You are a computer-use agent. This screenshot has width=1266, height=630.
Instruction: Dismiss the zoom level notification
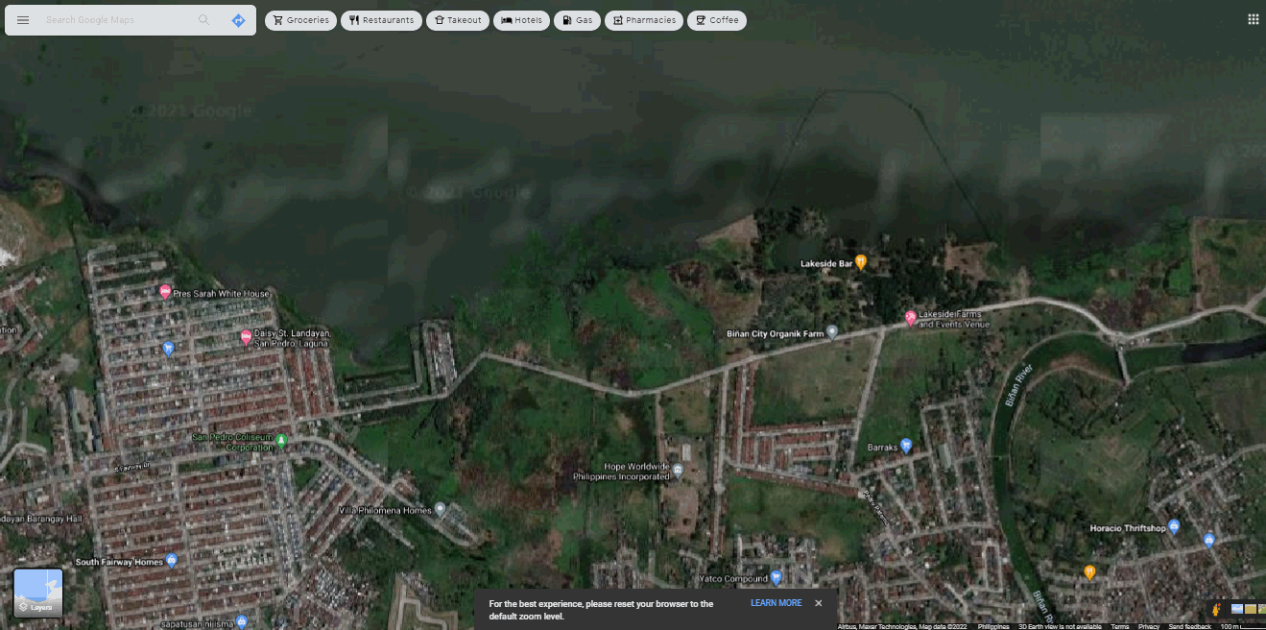[x=819, y=603]
